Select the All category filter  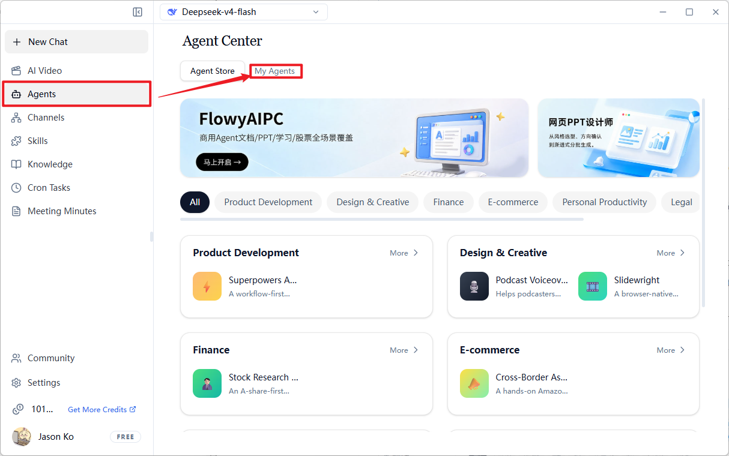(x=195, y=202)
